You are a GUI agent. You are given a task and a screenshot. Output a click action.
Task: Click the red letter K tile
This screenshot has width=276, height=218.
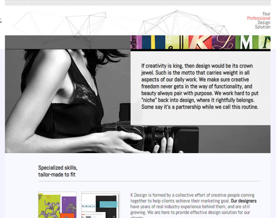200,42
